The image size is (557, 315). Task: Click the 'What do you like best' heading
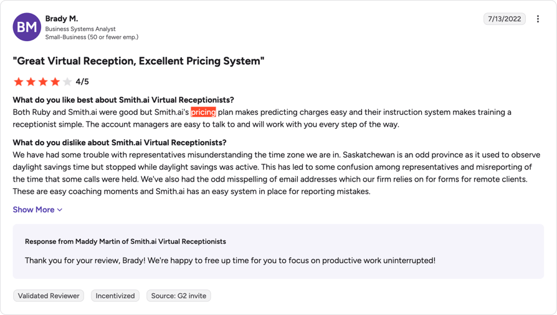click(123, 100)
